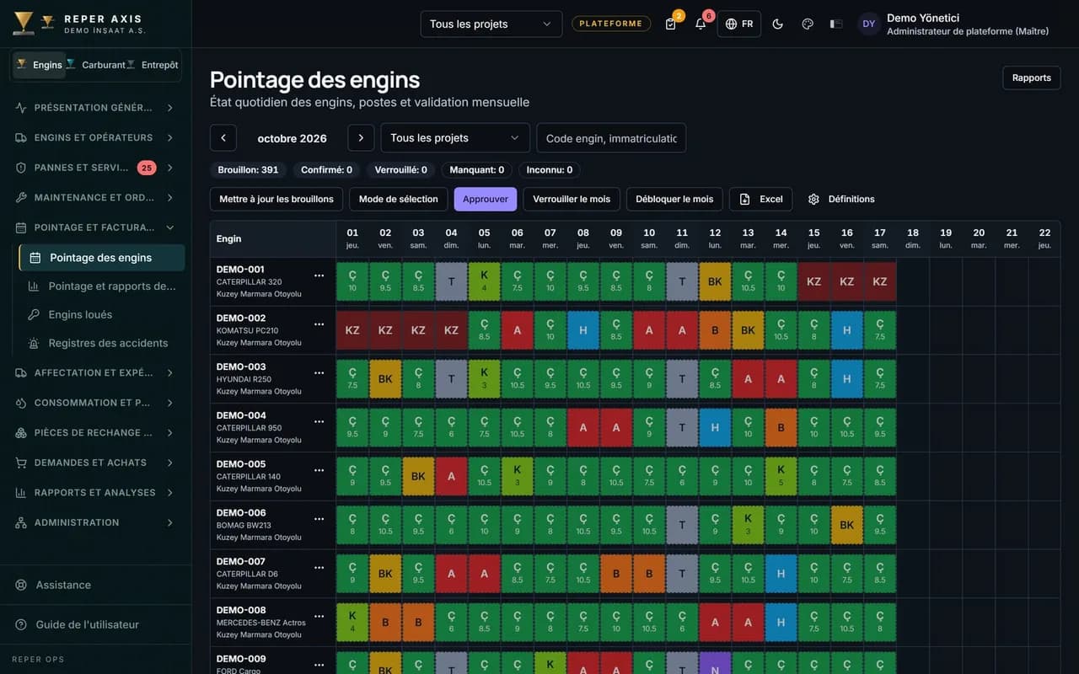This screenshot has height=674, width=1079.
Task: Expand Administration section
Action: coord(95,522)
